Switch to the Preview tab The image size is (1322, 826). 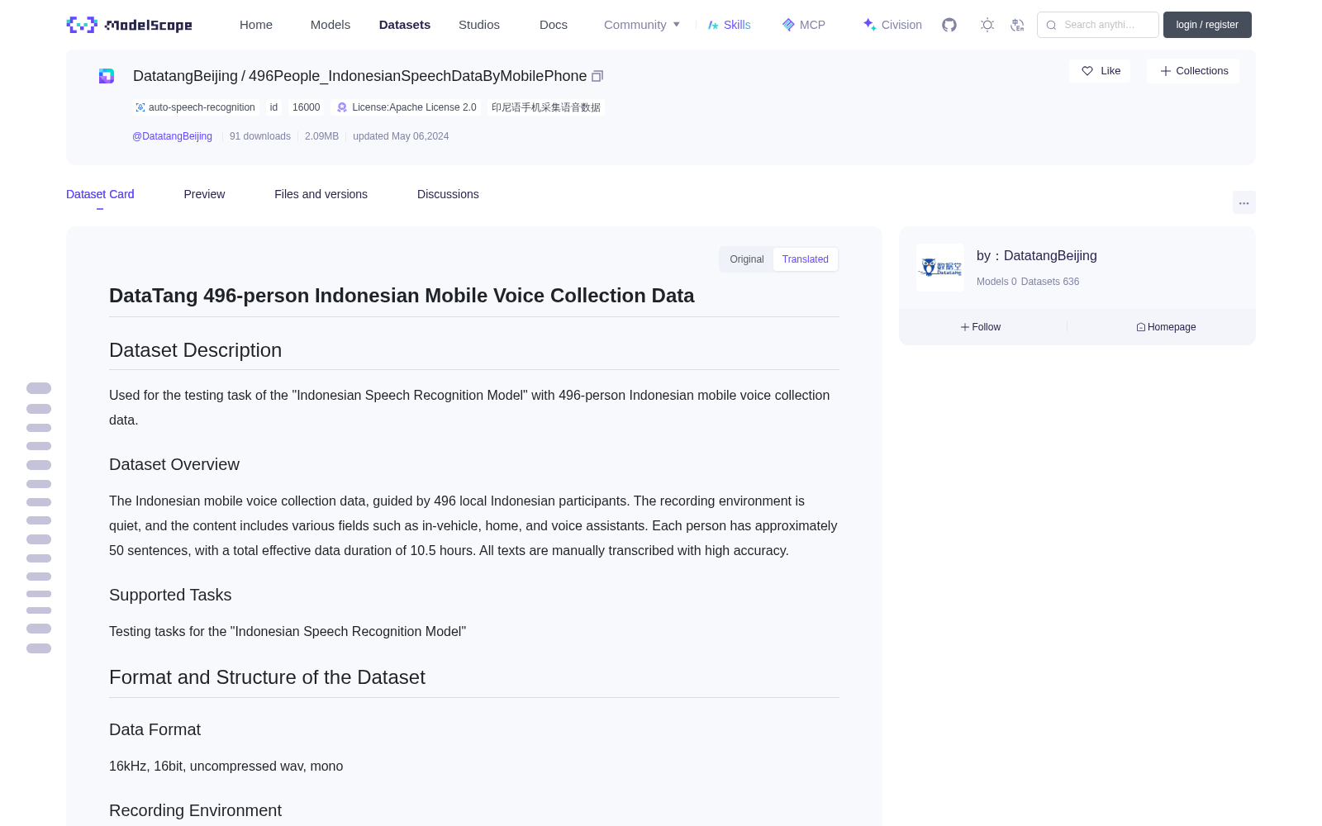click(204, 194)
